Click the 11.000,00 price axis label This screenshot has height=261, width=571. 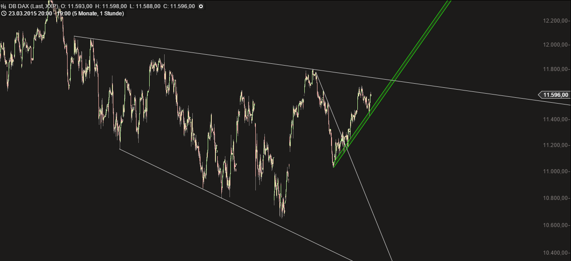click(556, 171)
